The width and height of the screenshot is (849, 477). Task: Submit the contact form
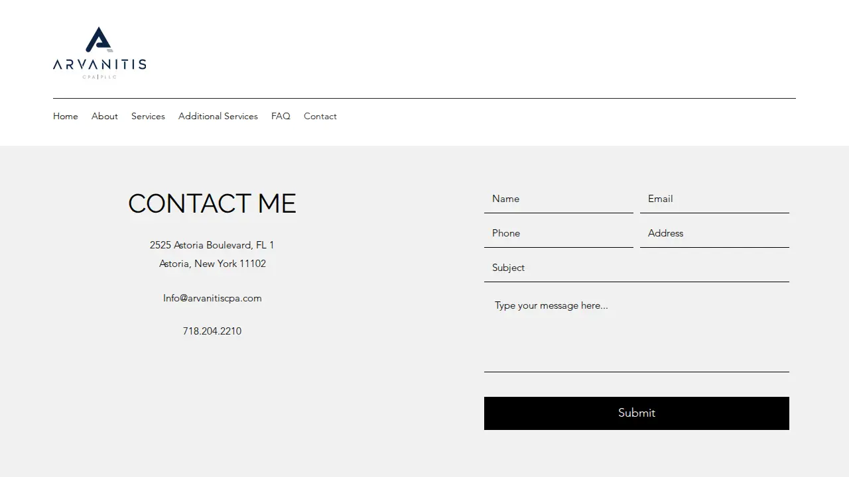637,413
